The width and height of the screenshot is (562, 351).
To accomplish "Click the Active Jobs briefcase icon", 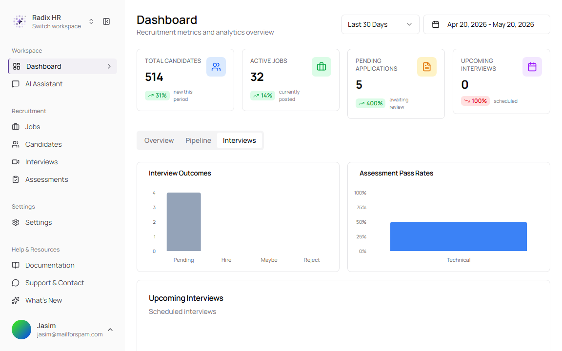I will 321,67.
